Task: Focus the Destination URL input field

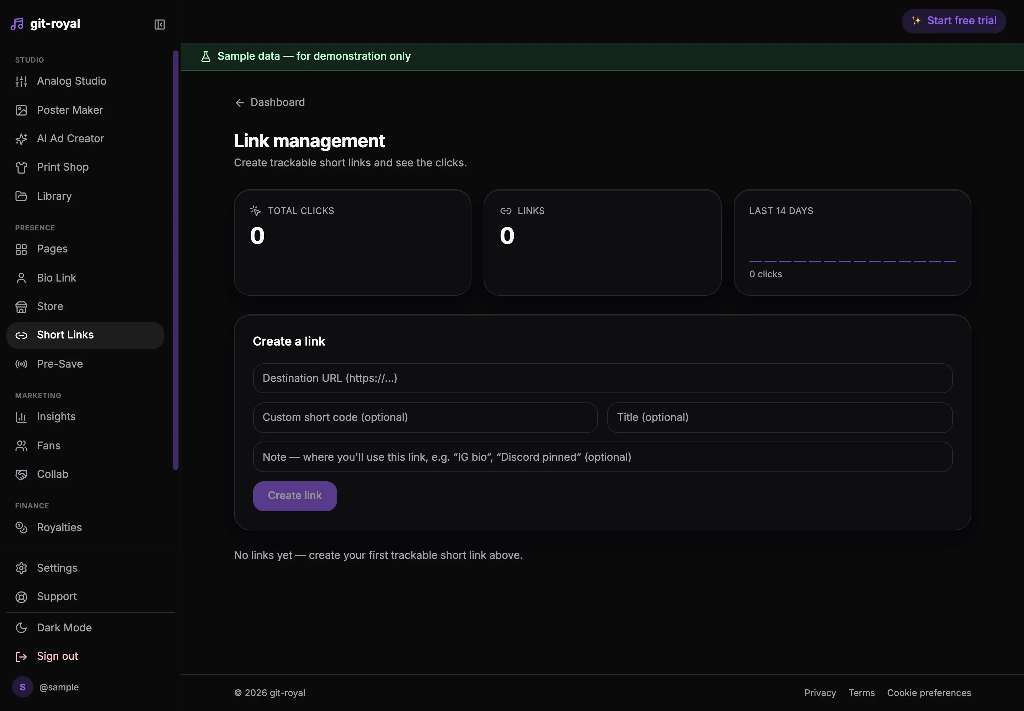Action: pyautogui.click(x=602, y=378)
